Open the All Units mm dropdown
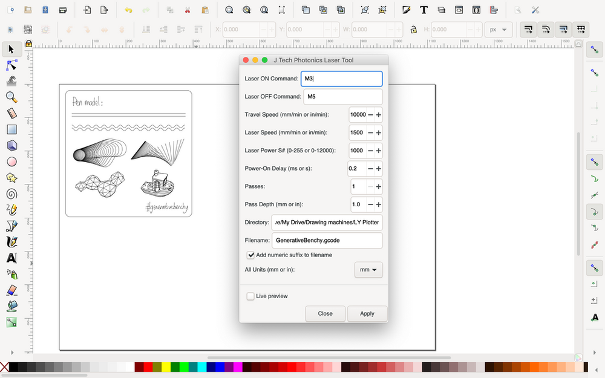Image resolution: width=605 pixels, height=378 pixels. 368,270
